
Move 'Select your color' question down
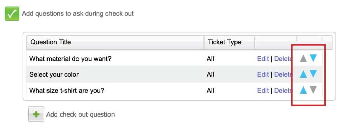click(x=313, y=74)
